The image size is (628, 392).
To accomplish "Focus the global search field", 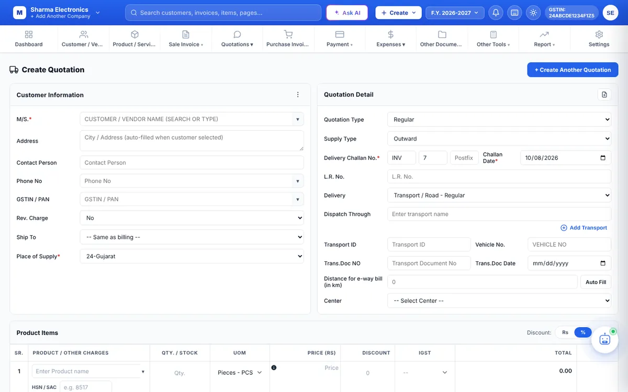I will pos(223,13).
